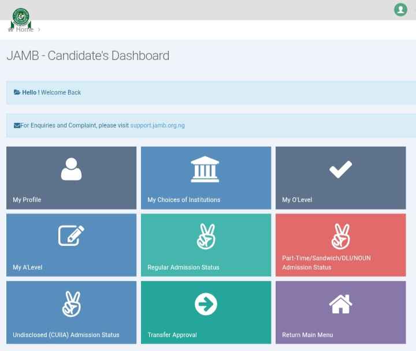Click the victory hand icon for Regular Admission
416x351 pixels.
206,236
